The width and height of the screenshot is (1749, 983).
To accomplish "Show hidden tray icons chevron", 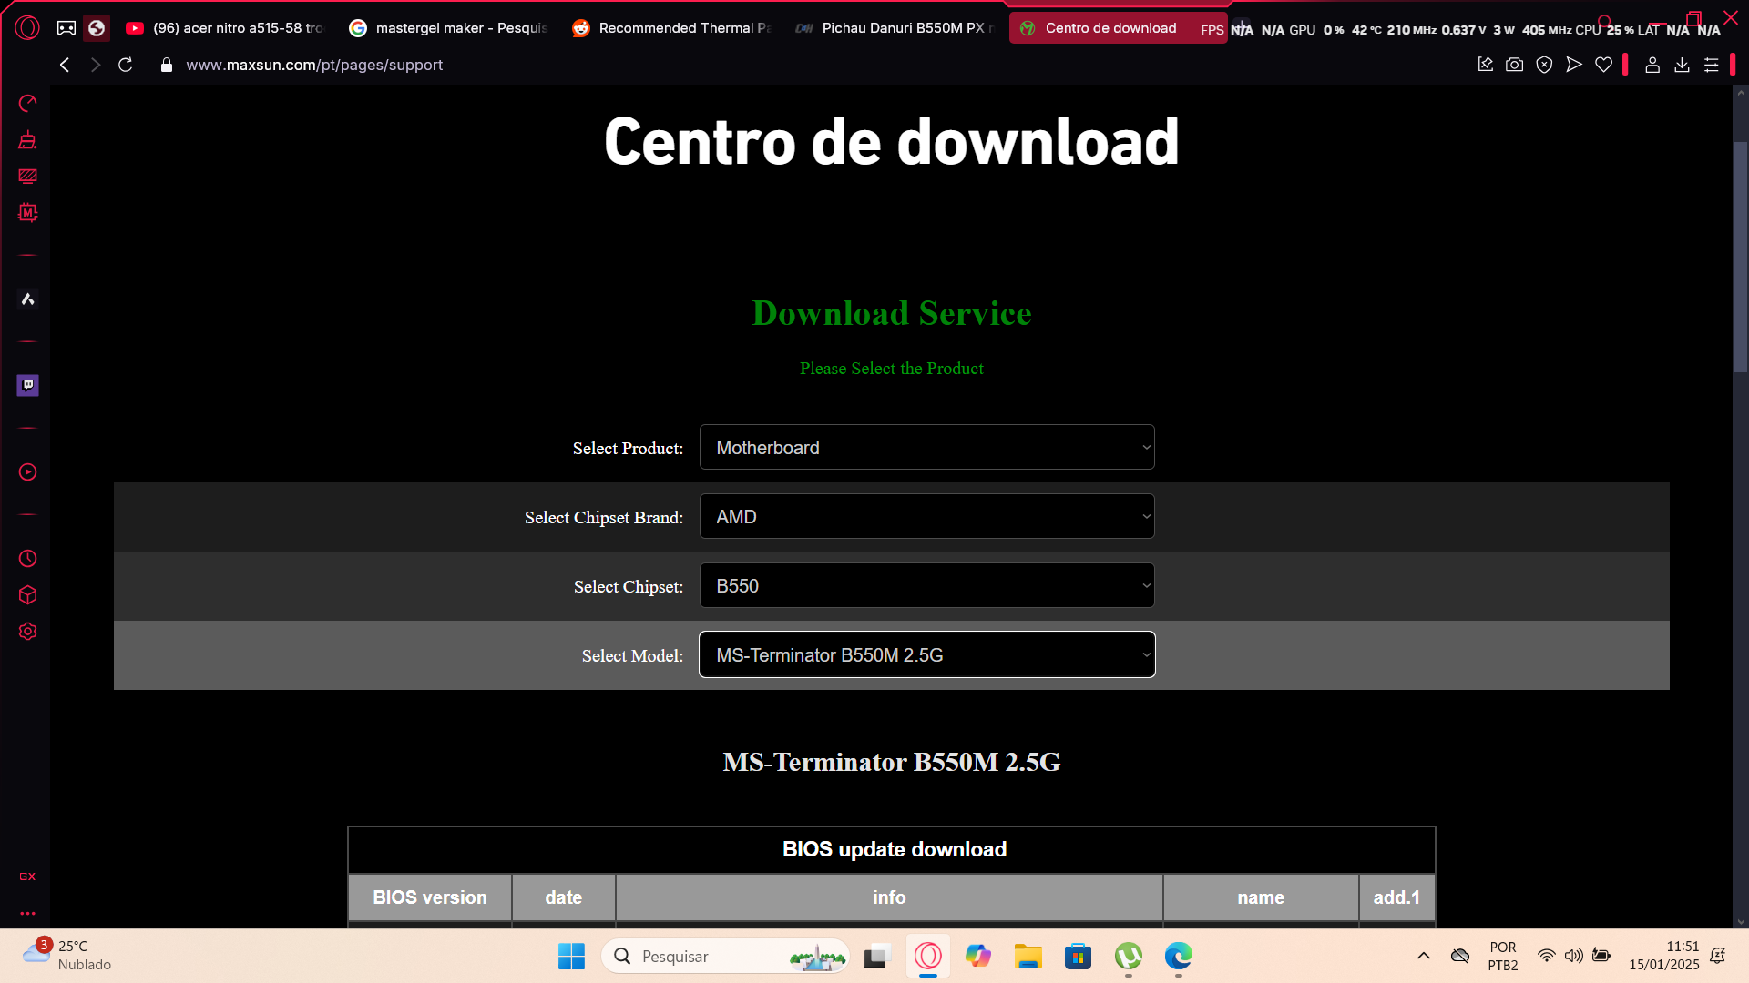I will [x=1423, y=956].
